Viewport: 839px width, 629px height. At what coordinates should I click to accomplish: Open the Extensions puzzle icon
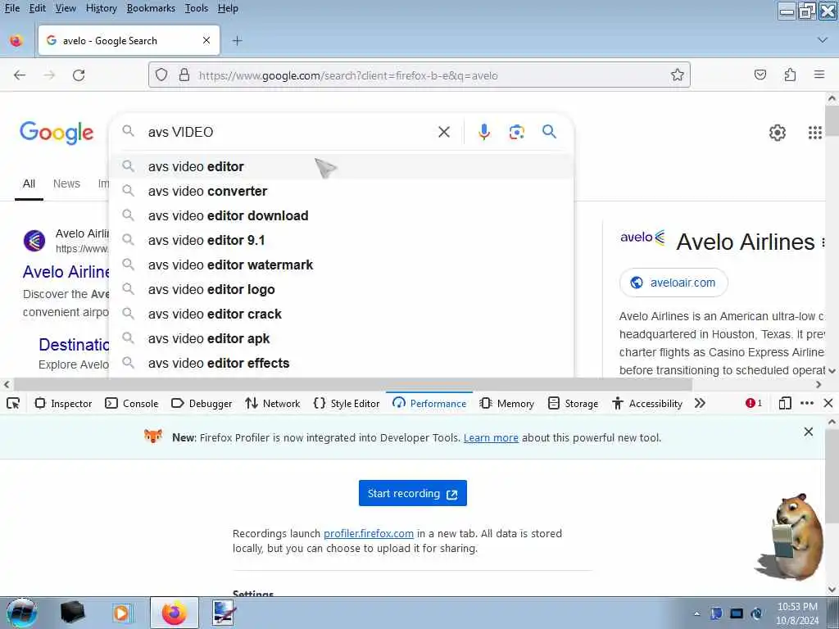(791, 75)
